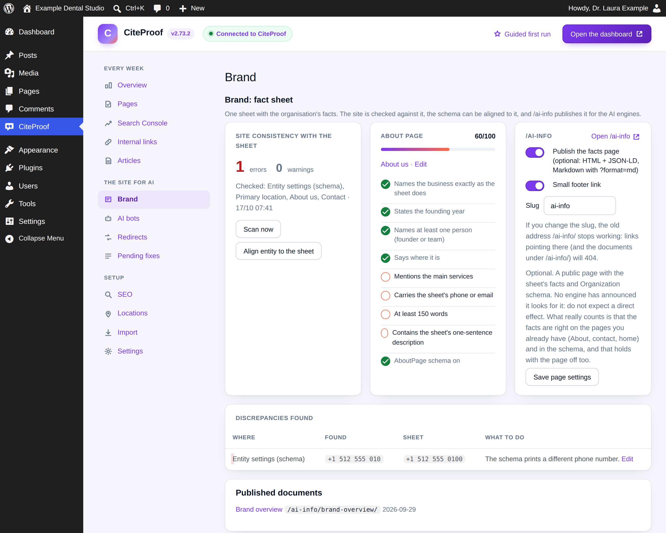The width and height of the screenshot is (666, 533).
Task: Toggle the Small footer link switch
Action: (535, 186)
